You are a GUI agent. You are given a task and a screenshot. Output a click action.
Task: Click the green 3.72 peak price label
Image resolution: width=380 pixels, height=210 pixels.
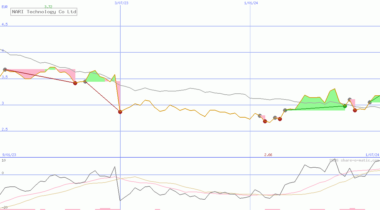coord(49,6)
